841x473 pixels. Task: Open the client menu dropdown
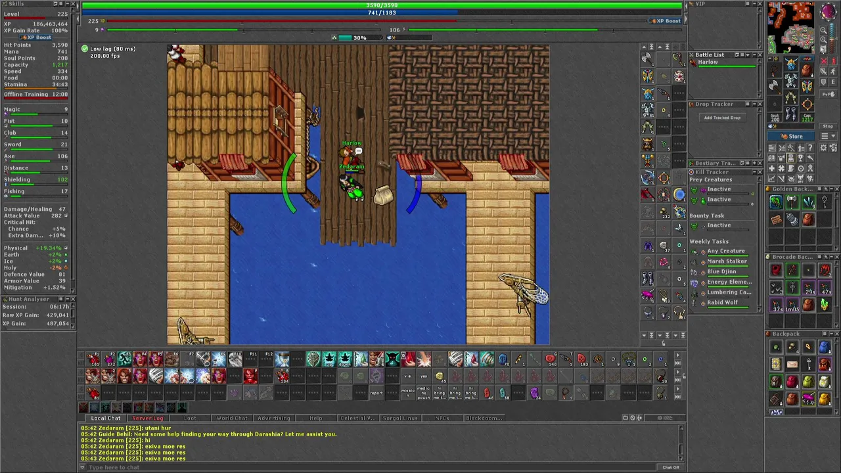point(828,136)
